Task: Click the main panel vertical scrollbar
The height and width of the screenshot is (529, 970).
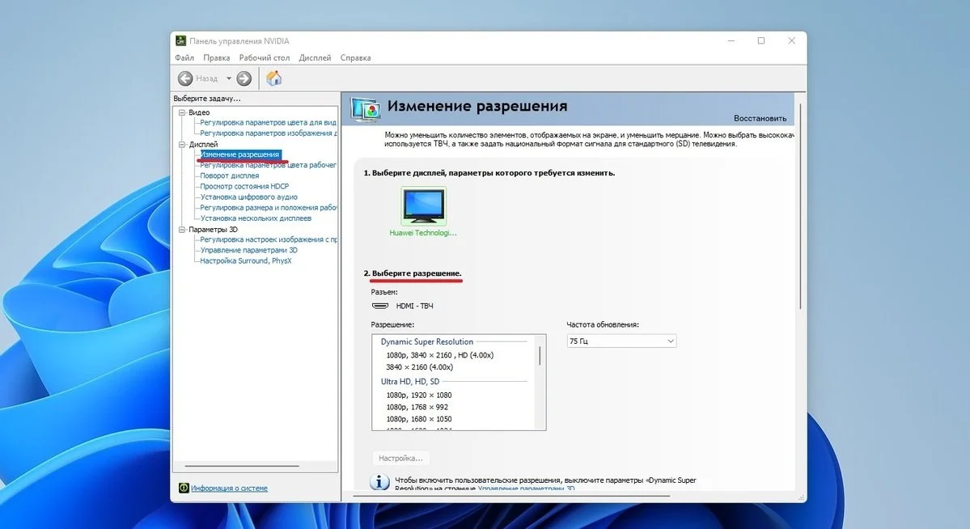Action: point(800,206)
